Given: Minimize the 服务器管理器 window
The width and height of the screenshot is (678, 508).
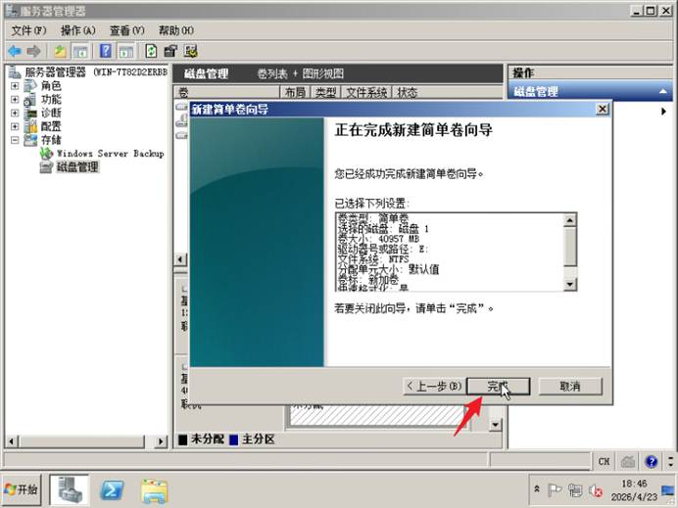Looking at the screenshot, I should tap(636, 11).
